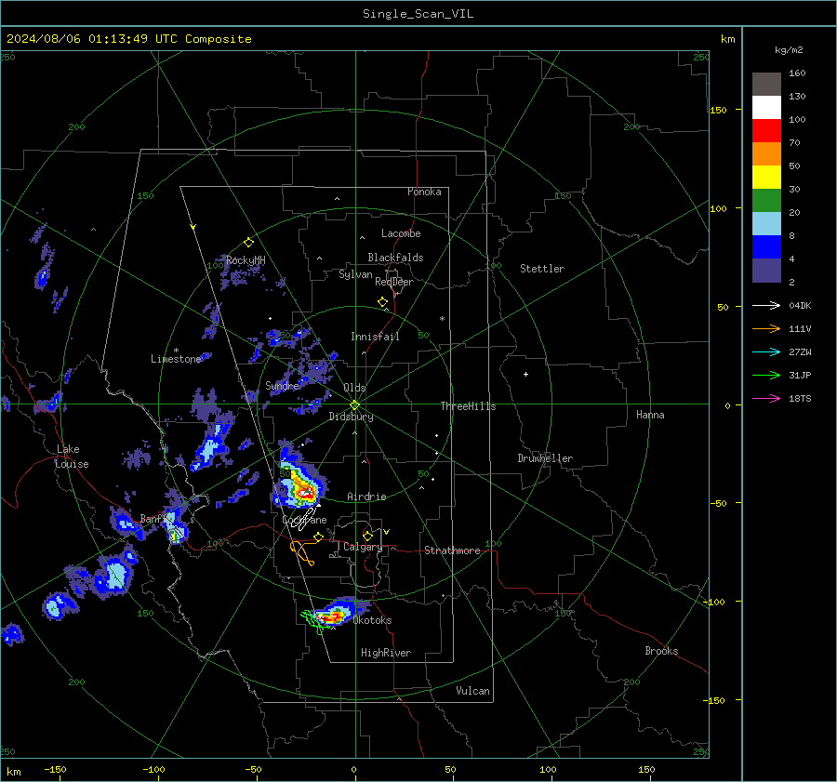Click the HighRiver town label
The image size is (837, 782).
pyautogui.click(x=386, y=653)
